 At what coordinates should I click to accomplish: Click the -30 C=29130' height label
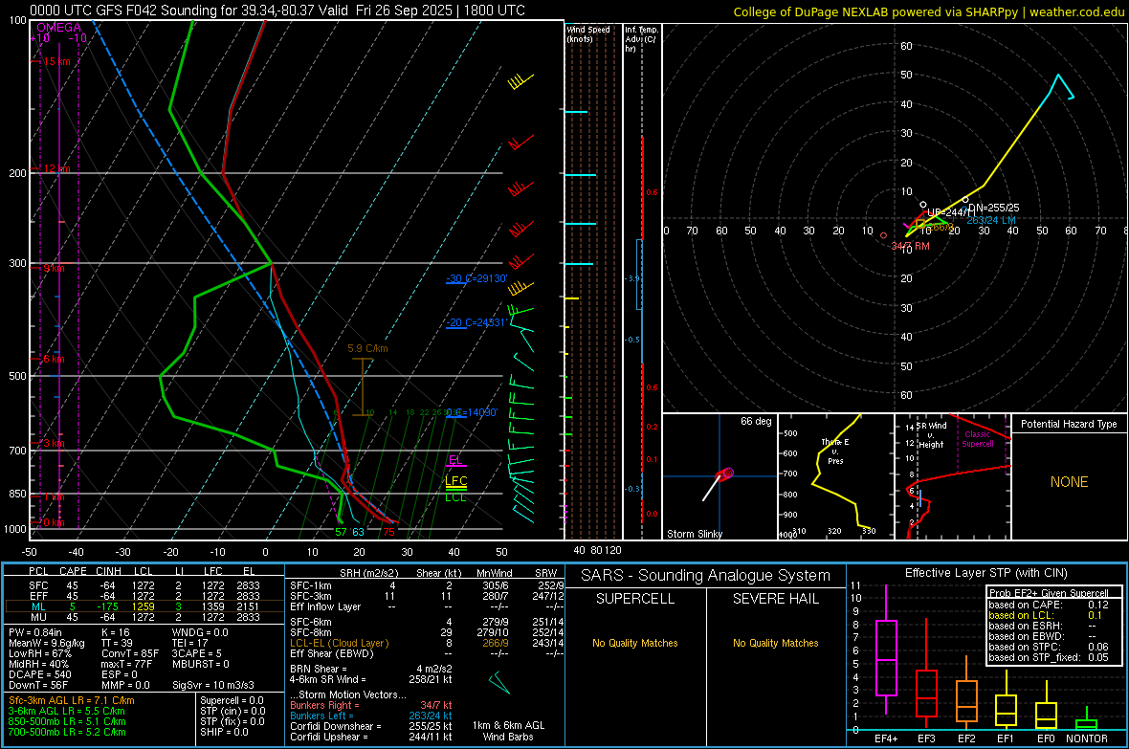pos(476,278)
